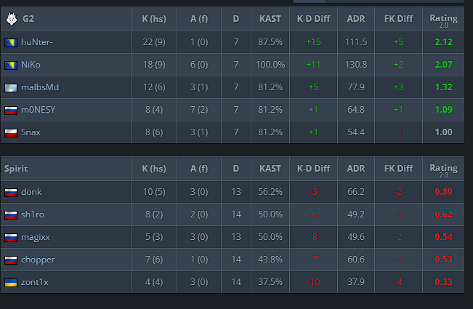Open the Spirit team page link
This screenshot has width=473, height=309.
pos(16,169)
